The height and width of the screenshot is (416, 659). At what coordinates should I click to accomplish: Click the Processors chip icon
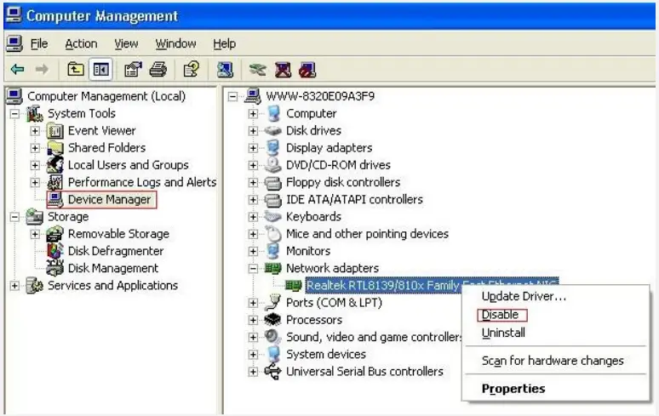point(272,320)
